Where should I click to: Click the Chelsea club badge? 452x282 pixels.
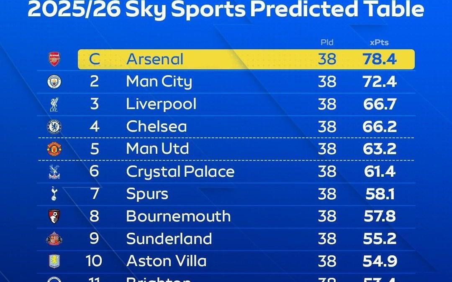click(x=54, y=127)
